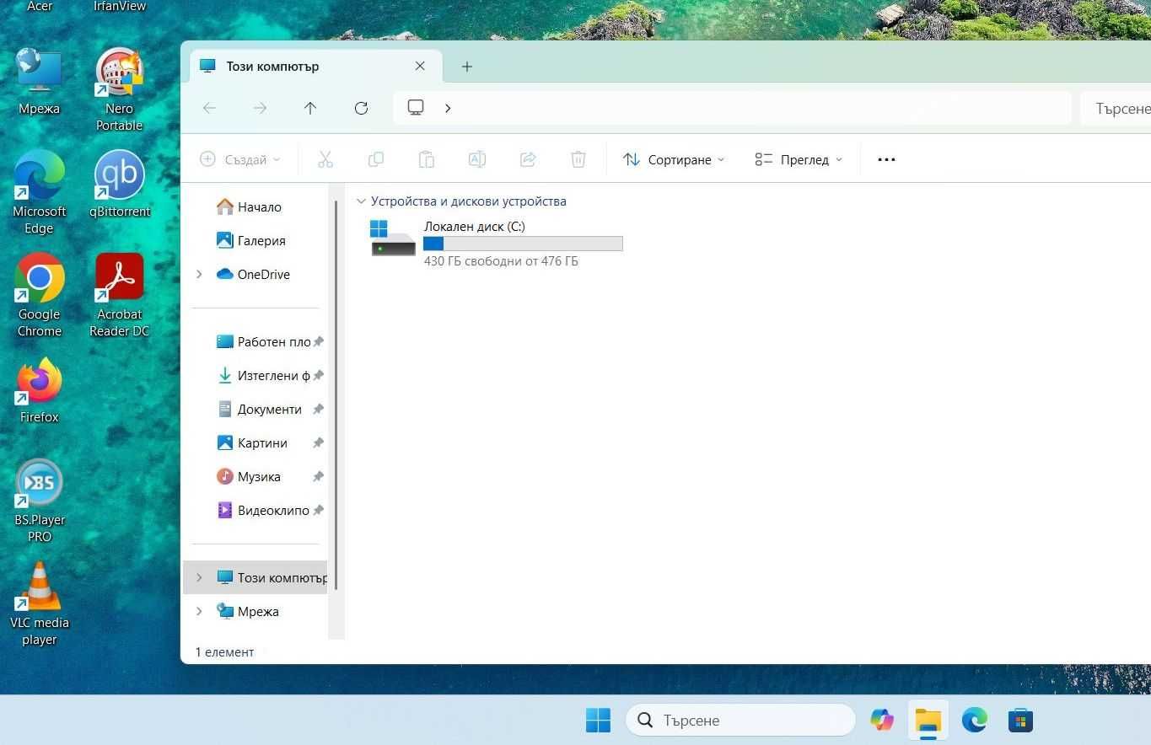Click the Rename toolbar icon
Viewport: 1151px width, 745px height.
(x=477, y=159)
